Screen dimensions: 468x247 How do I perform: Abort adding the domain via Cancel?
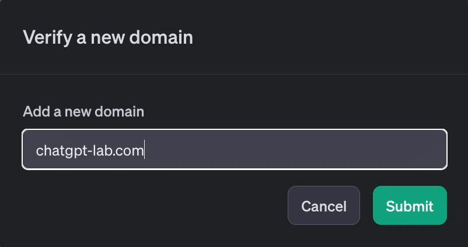click(x=323, y=206)
